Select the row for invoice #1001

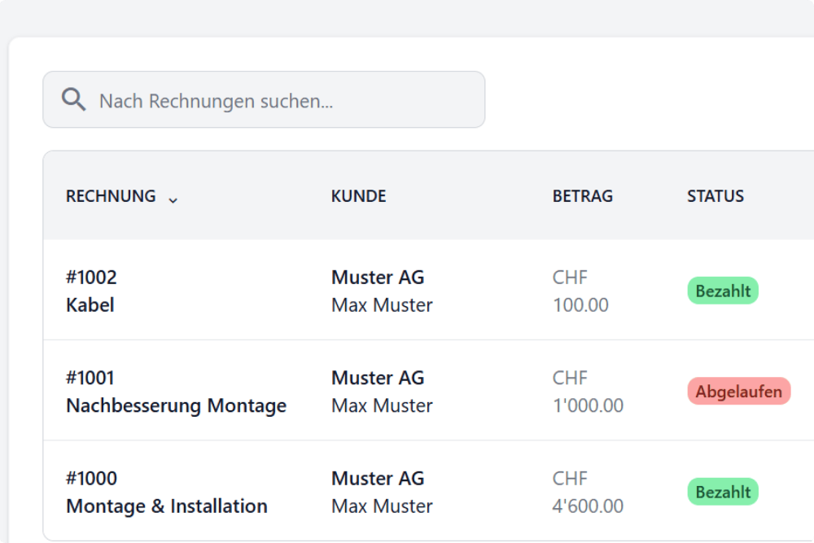pyautogui.click(x=326, y=392)
